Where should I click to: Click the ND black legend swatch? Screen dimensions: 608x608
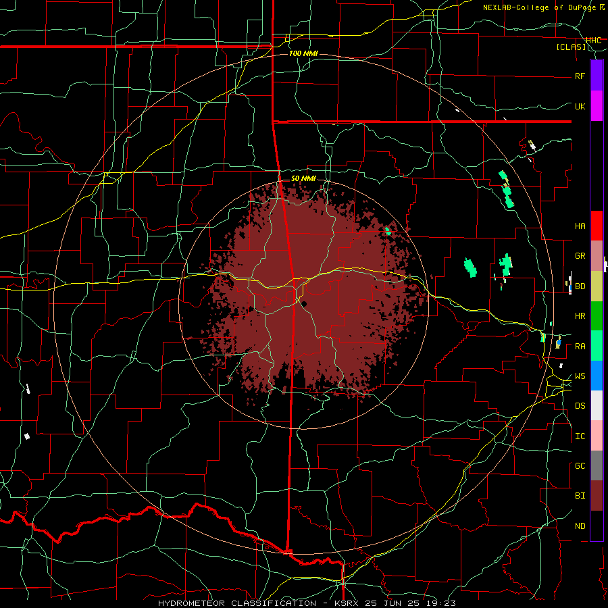click(597, 526)
